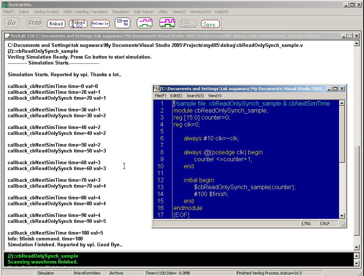Click the log window scrollbar down arrow
Screen dimensions: 364x276
[x=357, y=247]
